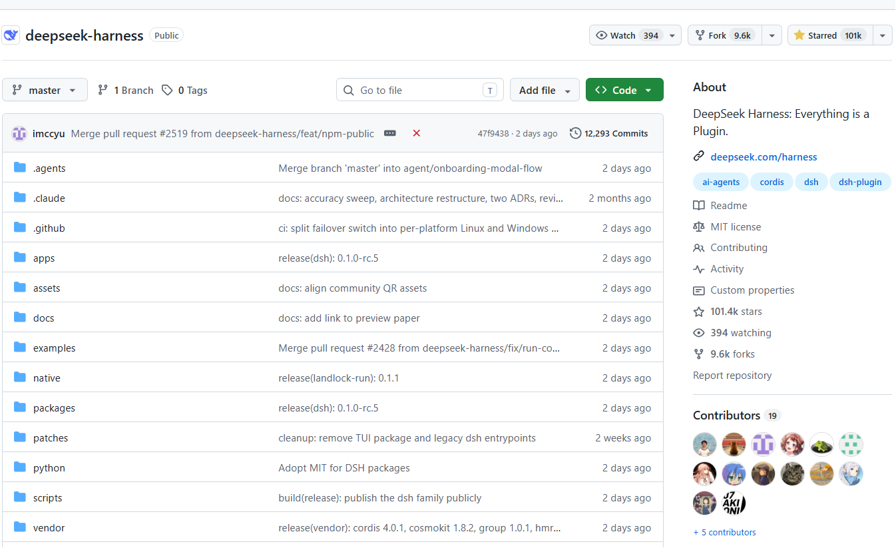This screenshot has width=896, height=548.
Task: Open commit hash 47f9438
Action: (x=493, y=133)
